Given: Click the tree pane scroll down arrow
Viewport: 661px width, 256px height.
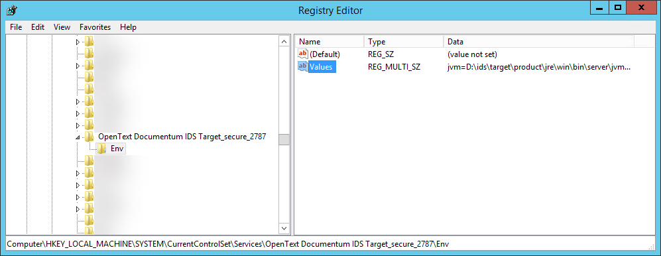Looking at the screenshot, I should [284, 228].
